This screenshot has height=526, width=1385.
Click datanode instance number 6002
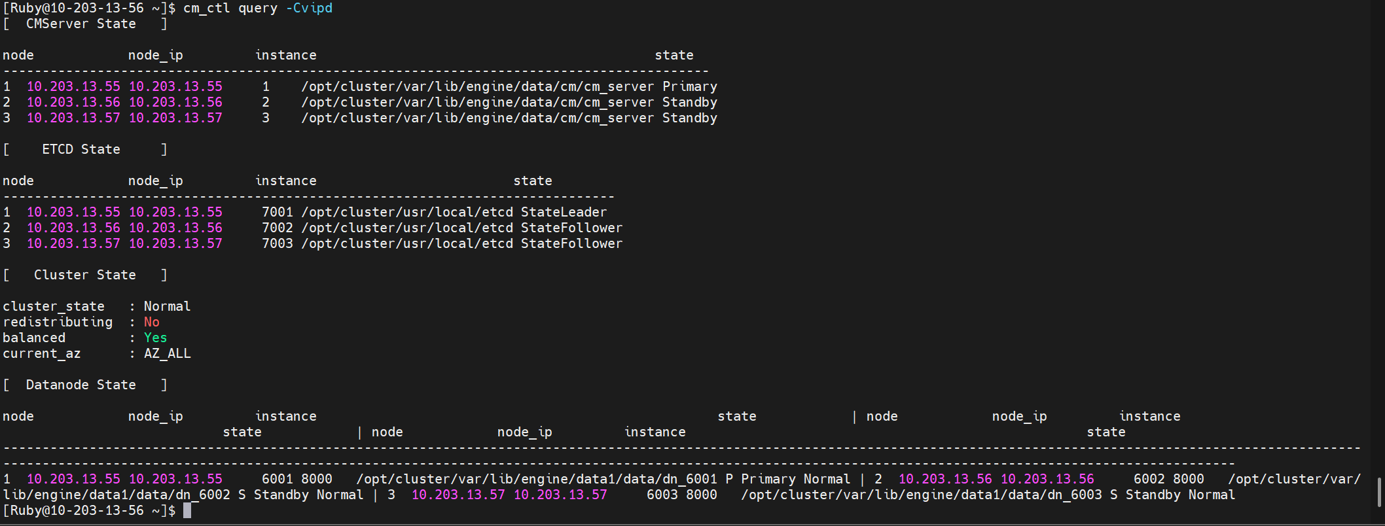(x=1149, y=479)
